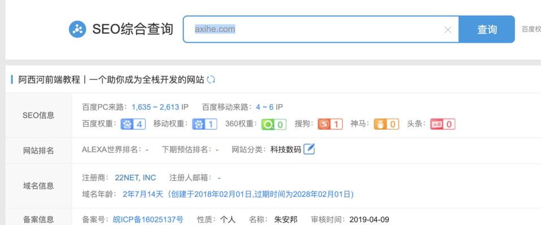Click the 注册人邮箱 dash value
The image size is (541, 225).
(220, 178)
